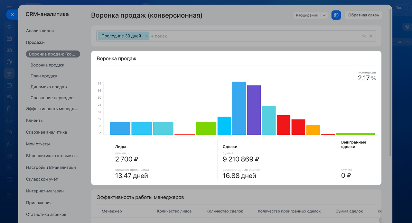Open Клиенты in the sidebar

point(35,120)
